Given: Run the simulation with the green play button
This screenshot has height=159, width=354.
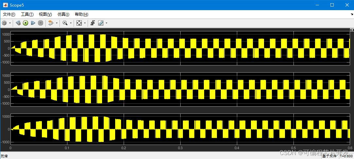Looking at the screenshot, I should pyautogui.click(x=26, y=23).
